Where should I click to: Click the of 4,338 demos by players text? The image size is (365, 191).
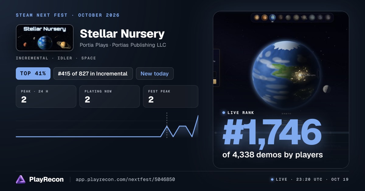[273, 155]
